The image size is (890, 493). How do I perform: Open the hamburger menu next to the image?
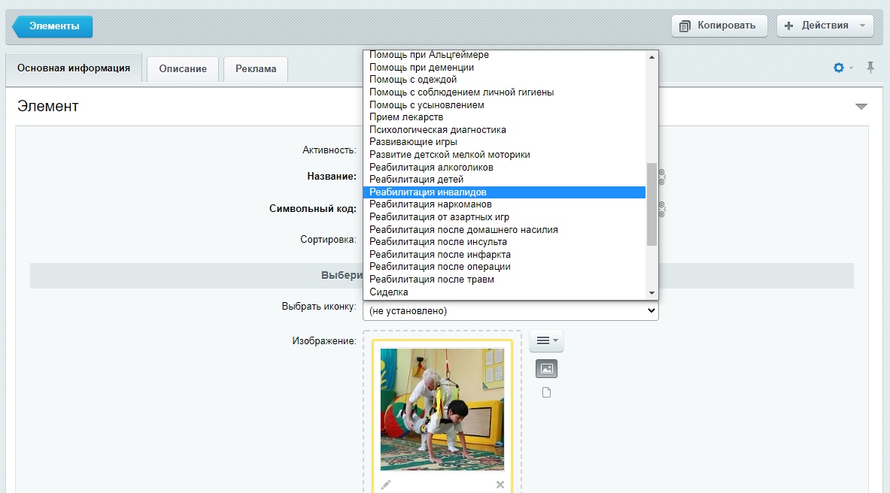[547, 340]
